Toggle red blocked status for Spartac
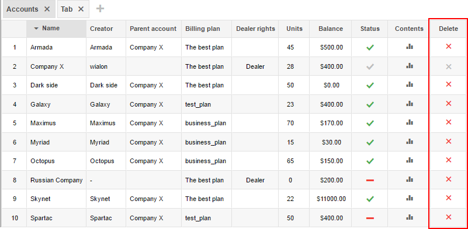Screen dimensions: 468x229 point(370,219)
